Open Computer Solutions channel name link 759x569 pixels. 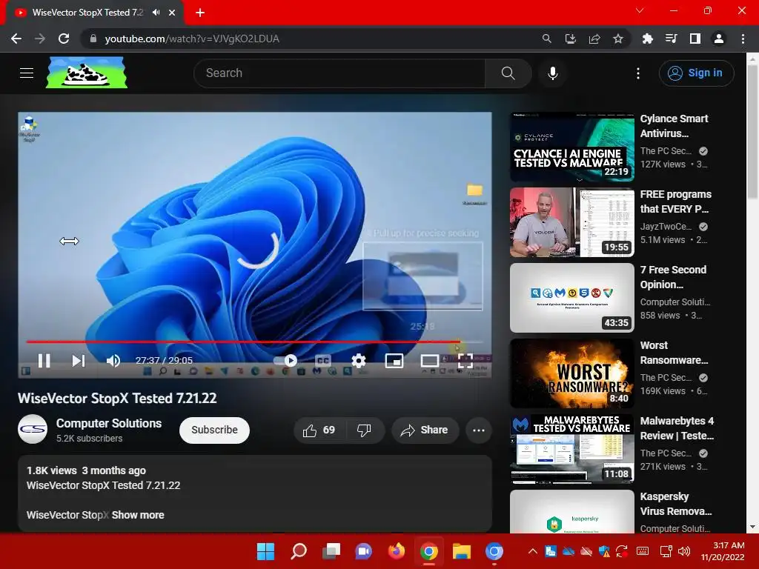[x=109, y=423]
